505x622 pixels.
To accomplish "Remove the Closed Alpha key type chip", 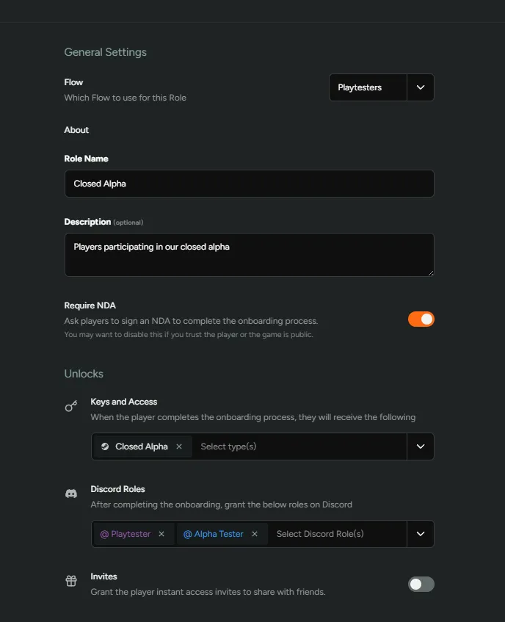I will pyautogui.click(x=178, y=446).
